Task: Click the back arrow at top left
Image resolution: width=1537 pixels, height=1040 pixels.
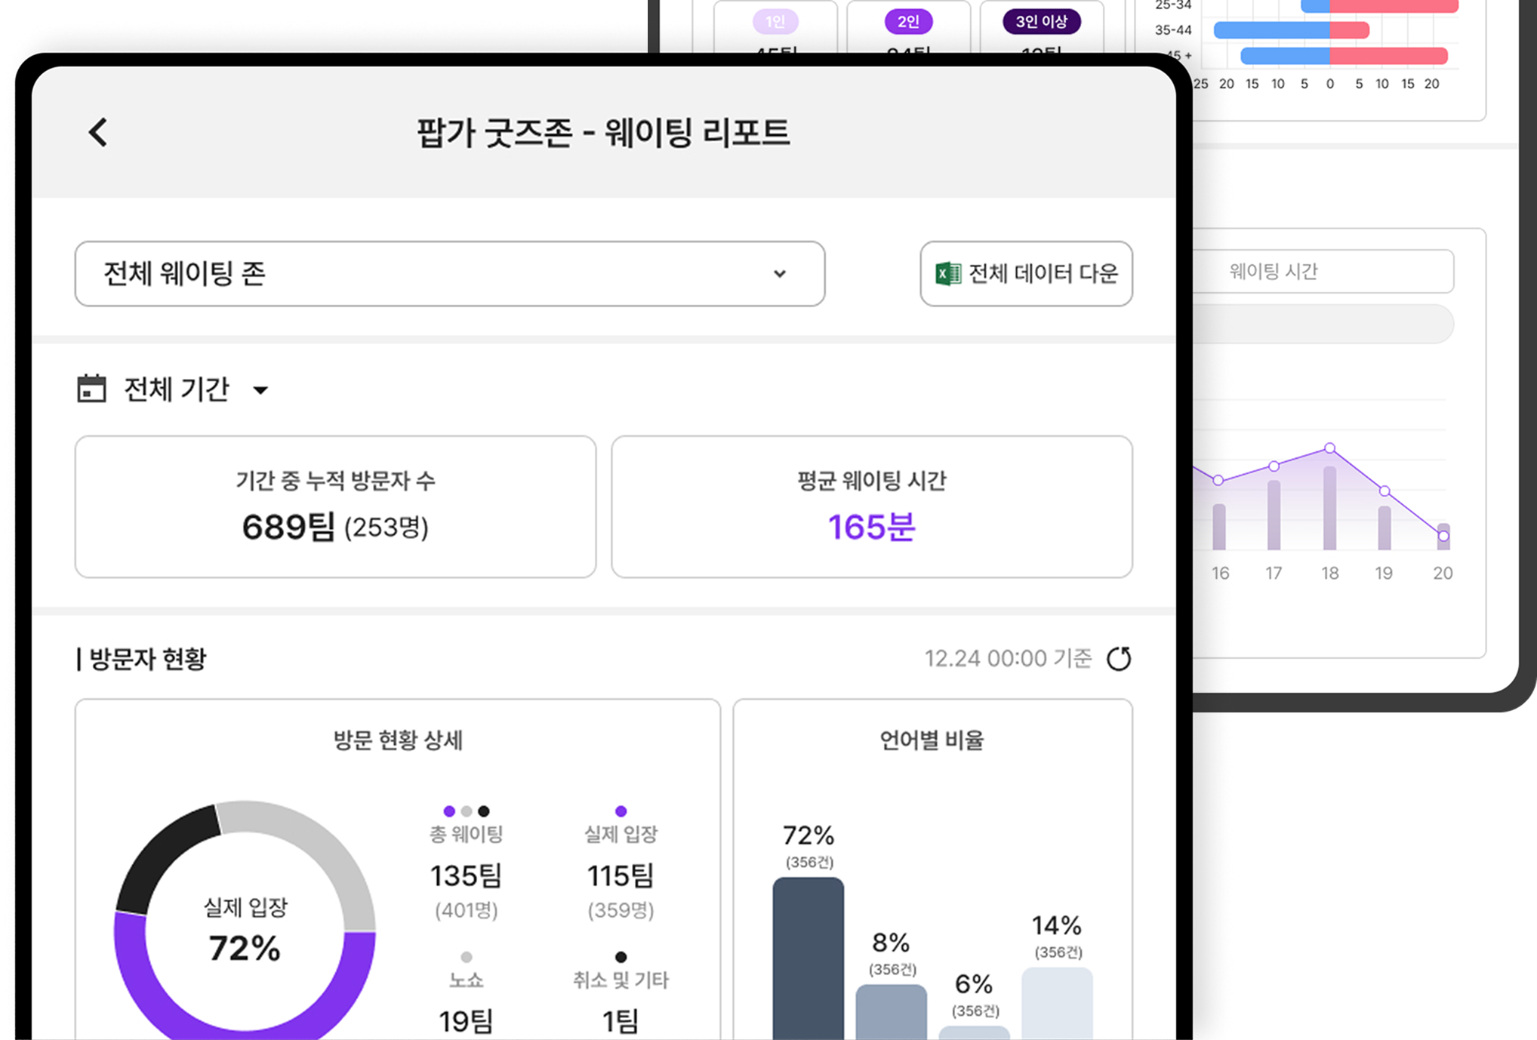Action: point(97,132)
